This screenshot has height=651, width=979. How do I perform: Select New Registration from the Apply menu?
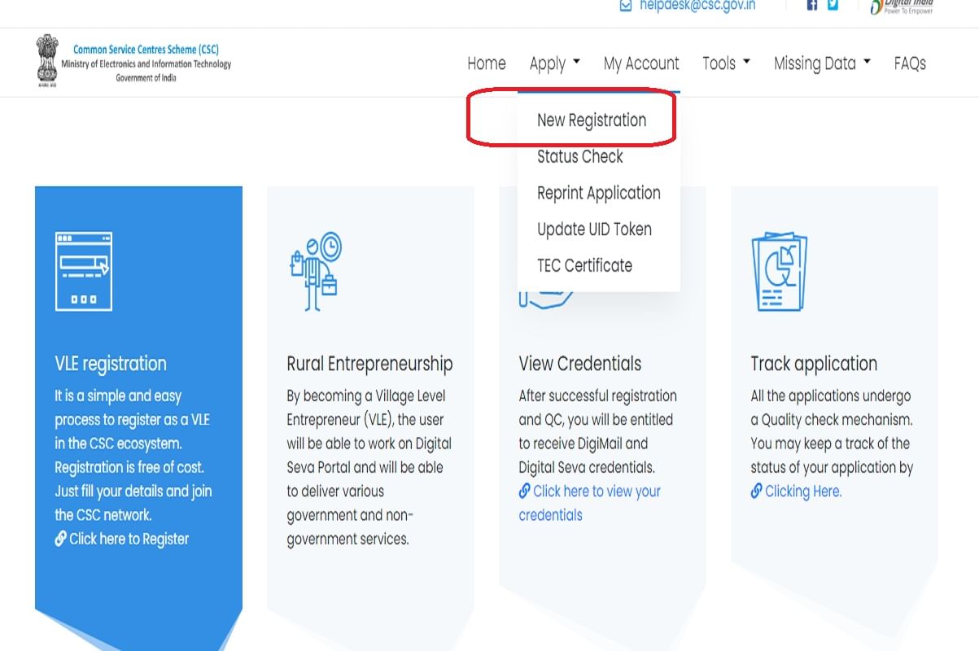(x=592, y=120)
